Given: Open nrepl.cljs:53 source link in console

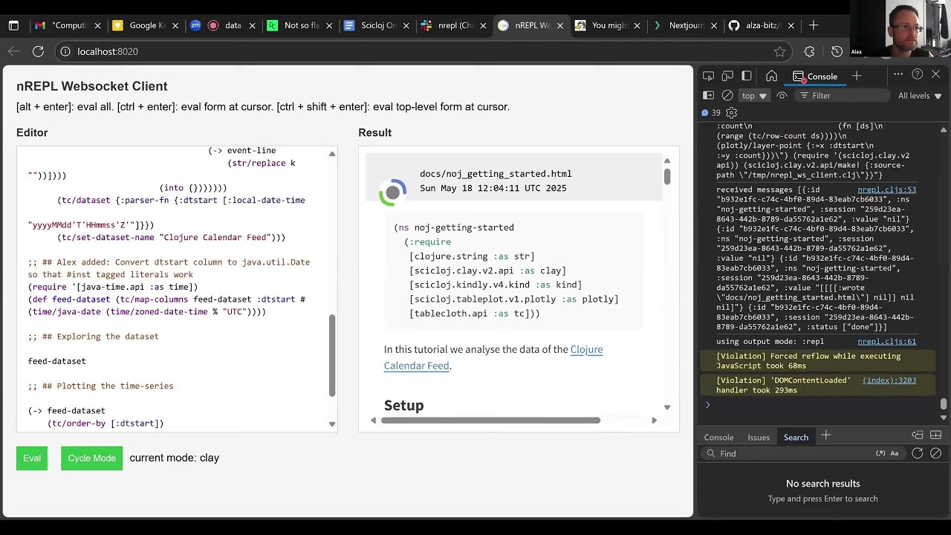Looking at the screenshot, I should [x=886, y=189].
